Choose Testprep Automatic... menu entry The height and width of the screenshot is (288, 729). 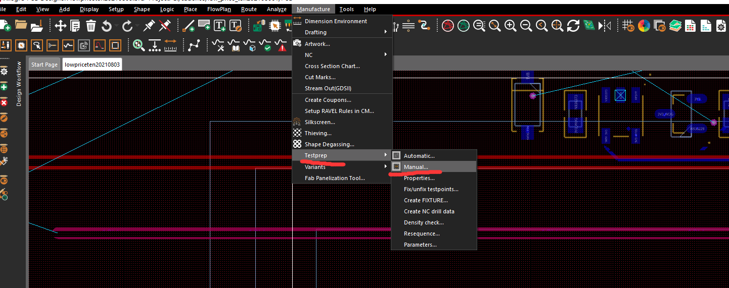[434, 156]
